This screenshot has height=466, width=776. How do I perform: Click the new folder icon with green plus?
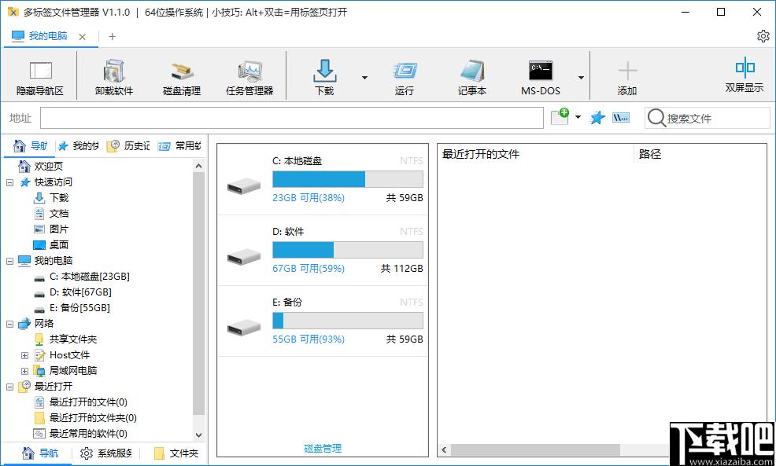[x=560, y=116]
